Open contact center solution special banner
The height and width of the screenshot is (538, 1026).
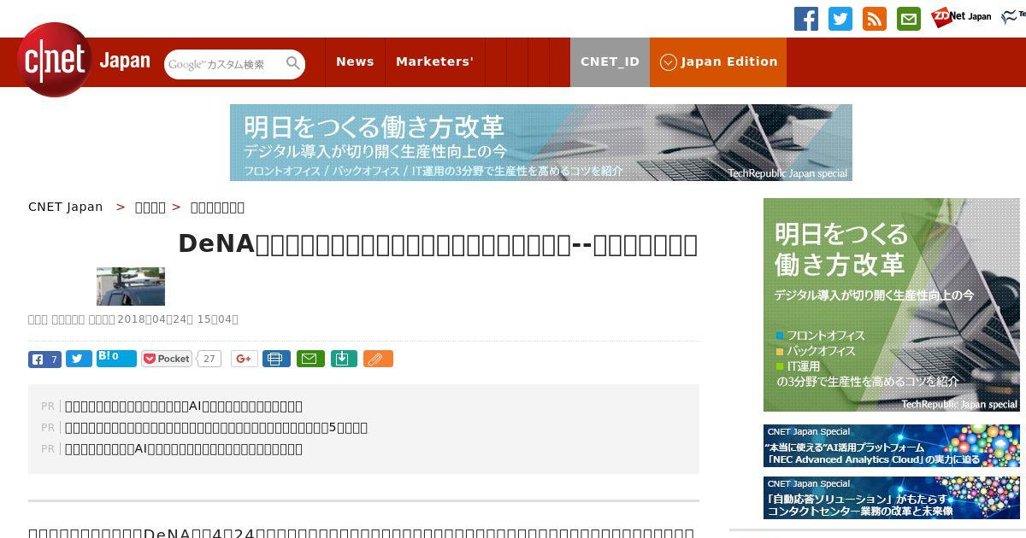coord(892,498)
